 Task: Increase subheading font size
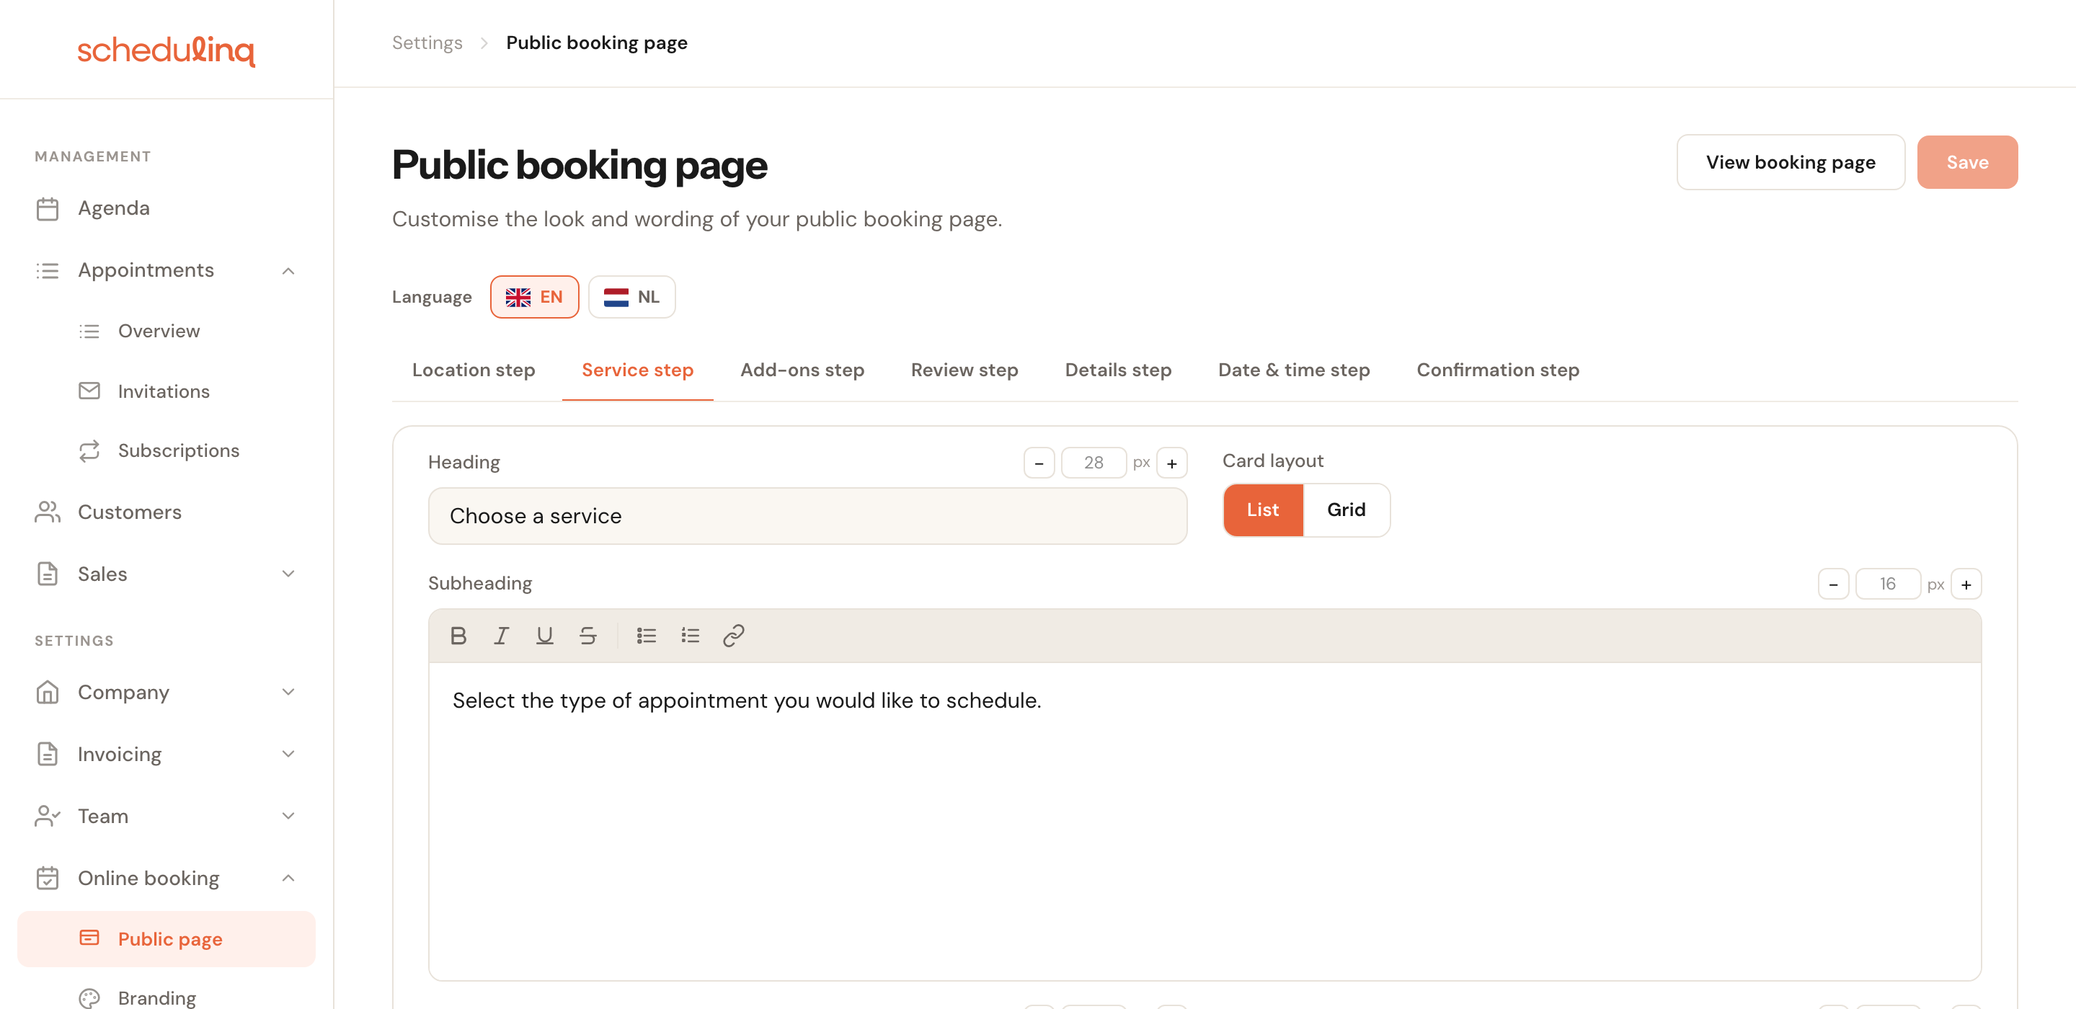coord(1966,584)
